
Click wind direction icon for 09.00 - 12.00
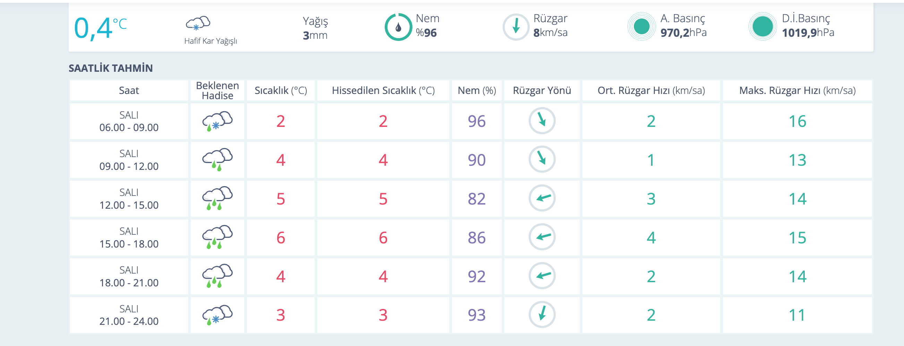click(542, 159)
